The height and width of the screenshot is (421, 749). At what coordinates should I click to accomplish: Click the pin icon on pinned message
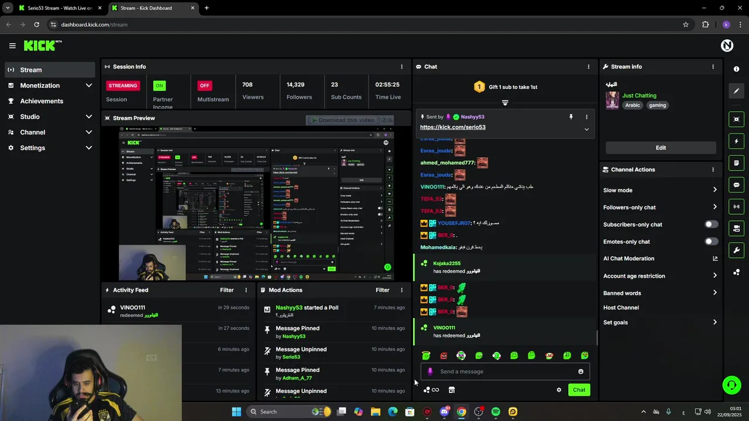point(571,117)
